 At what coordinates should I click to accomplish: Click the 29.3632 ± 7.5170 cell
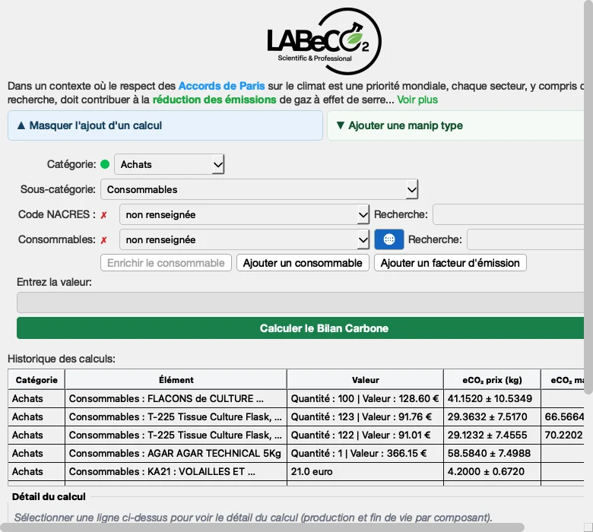pyautogui.click(x=492, y=416)
